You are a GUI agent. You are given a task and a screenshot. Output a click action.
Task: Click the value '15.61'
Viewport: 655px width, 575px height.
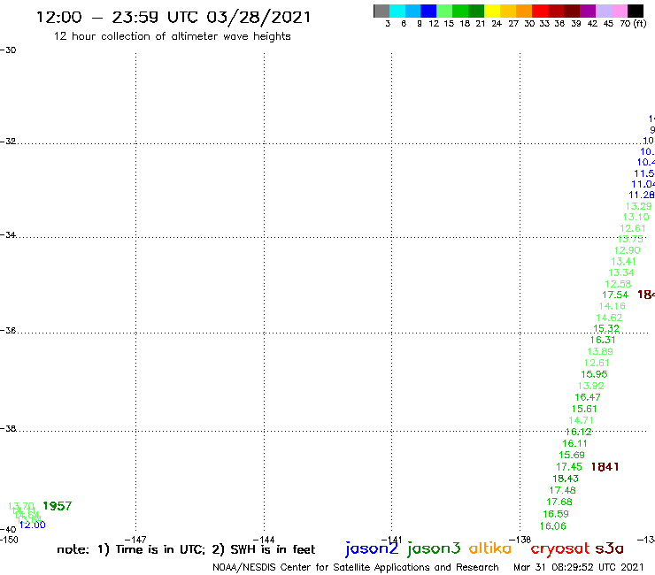coord(584,409)
